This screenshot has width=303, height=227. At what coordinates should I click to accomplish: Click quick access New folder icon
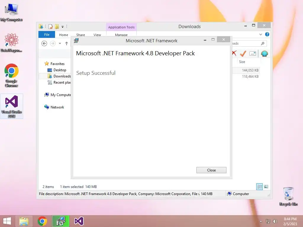click(x=57, y=26)
